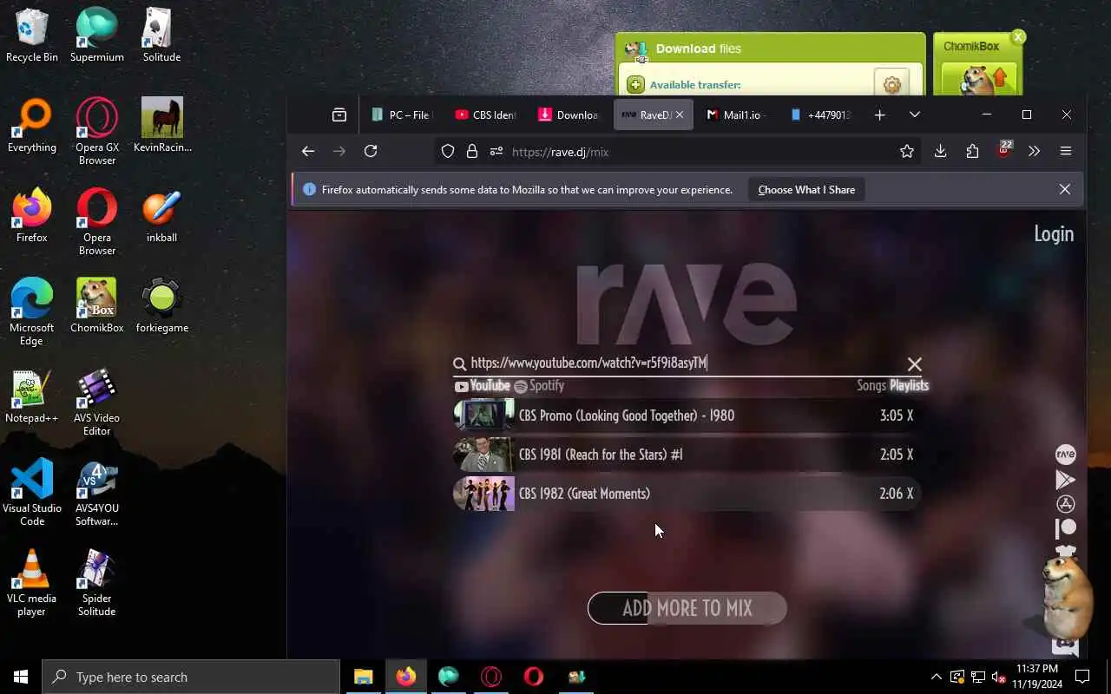The height and width of the screenshot is (694, 1111).
Task: Open the Recycle Bin desktop icon
Action: (x=31, y=36)
